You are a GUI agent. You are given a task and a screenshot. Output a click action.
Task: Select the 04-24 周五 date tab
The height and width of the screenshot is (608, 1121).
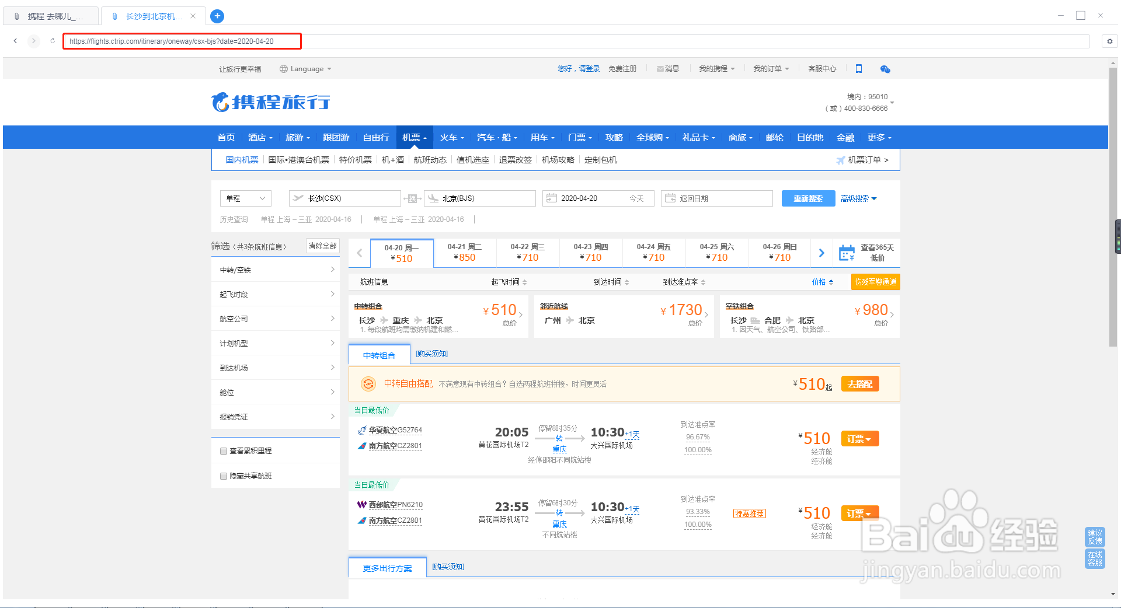pos(654,253)
